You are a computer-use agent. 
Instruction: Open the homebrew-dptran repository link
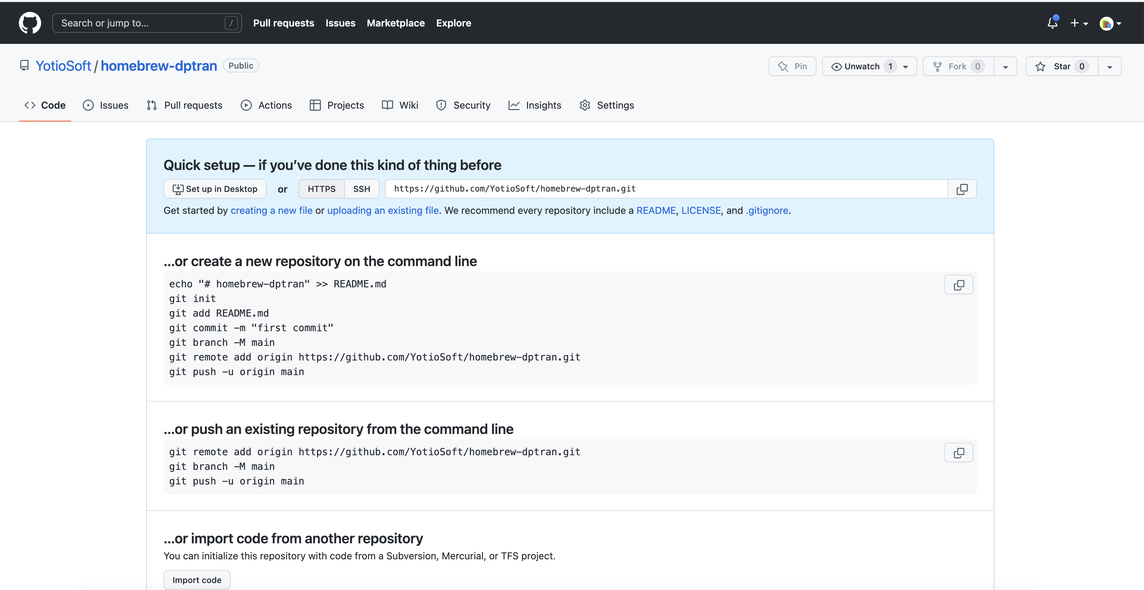[x=159, y=66]
